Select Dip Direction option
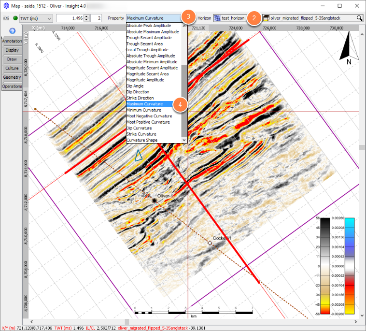Screen dimensions: 366x331 [x=154, y=92]
